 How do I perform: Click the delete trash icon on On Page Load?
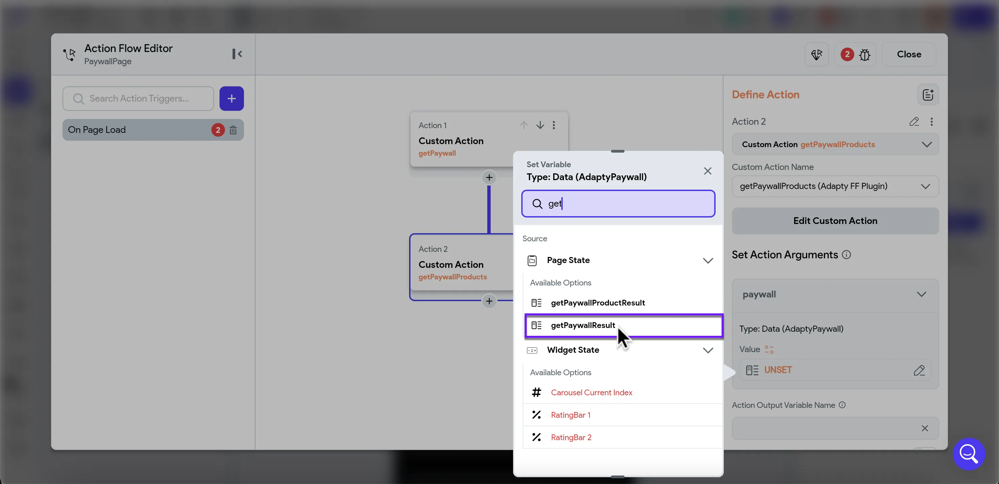pyautogui.click(x=233, y=130)
